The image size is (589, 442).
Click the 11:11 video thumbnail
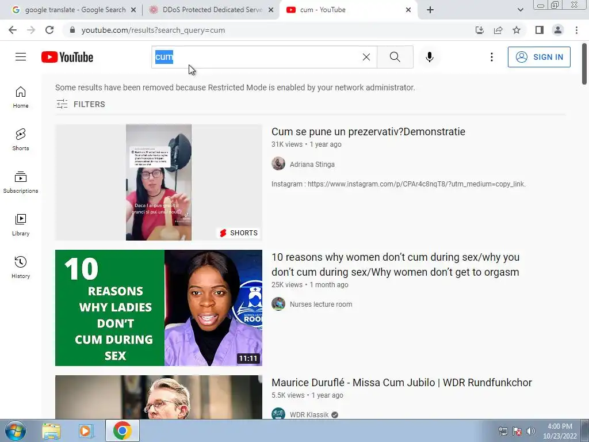(159, 308)
